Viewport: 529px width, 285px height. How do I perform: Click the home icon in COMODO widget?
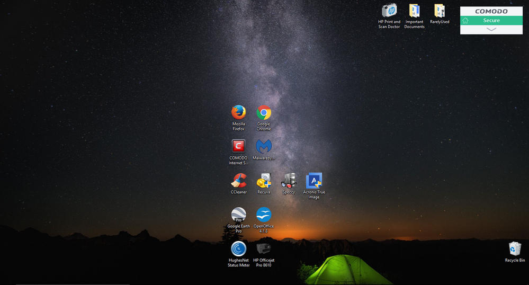(x=465, y=21)
